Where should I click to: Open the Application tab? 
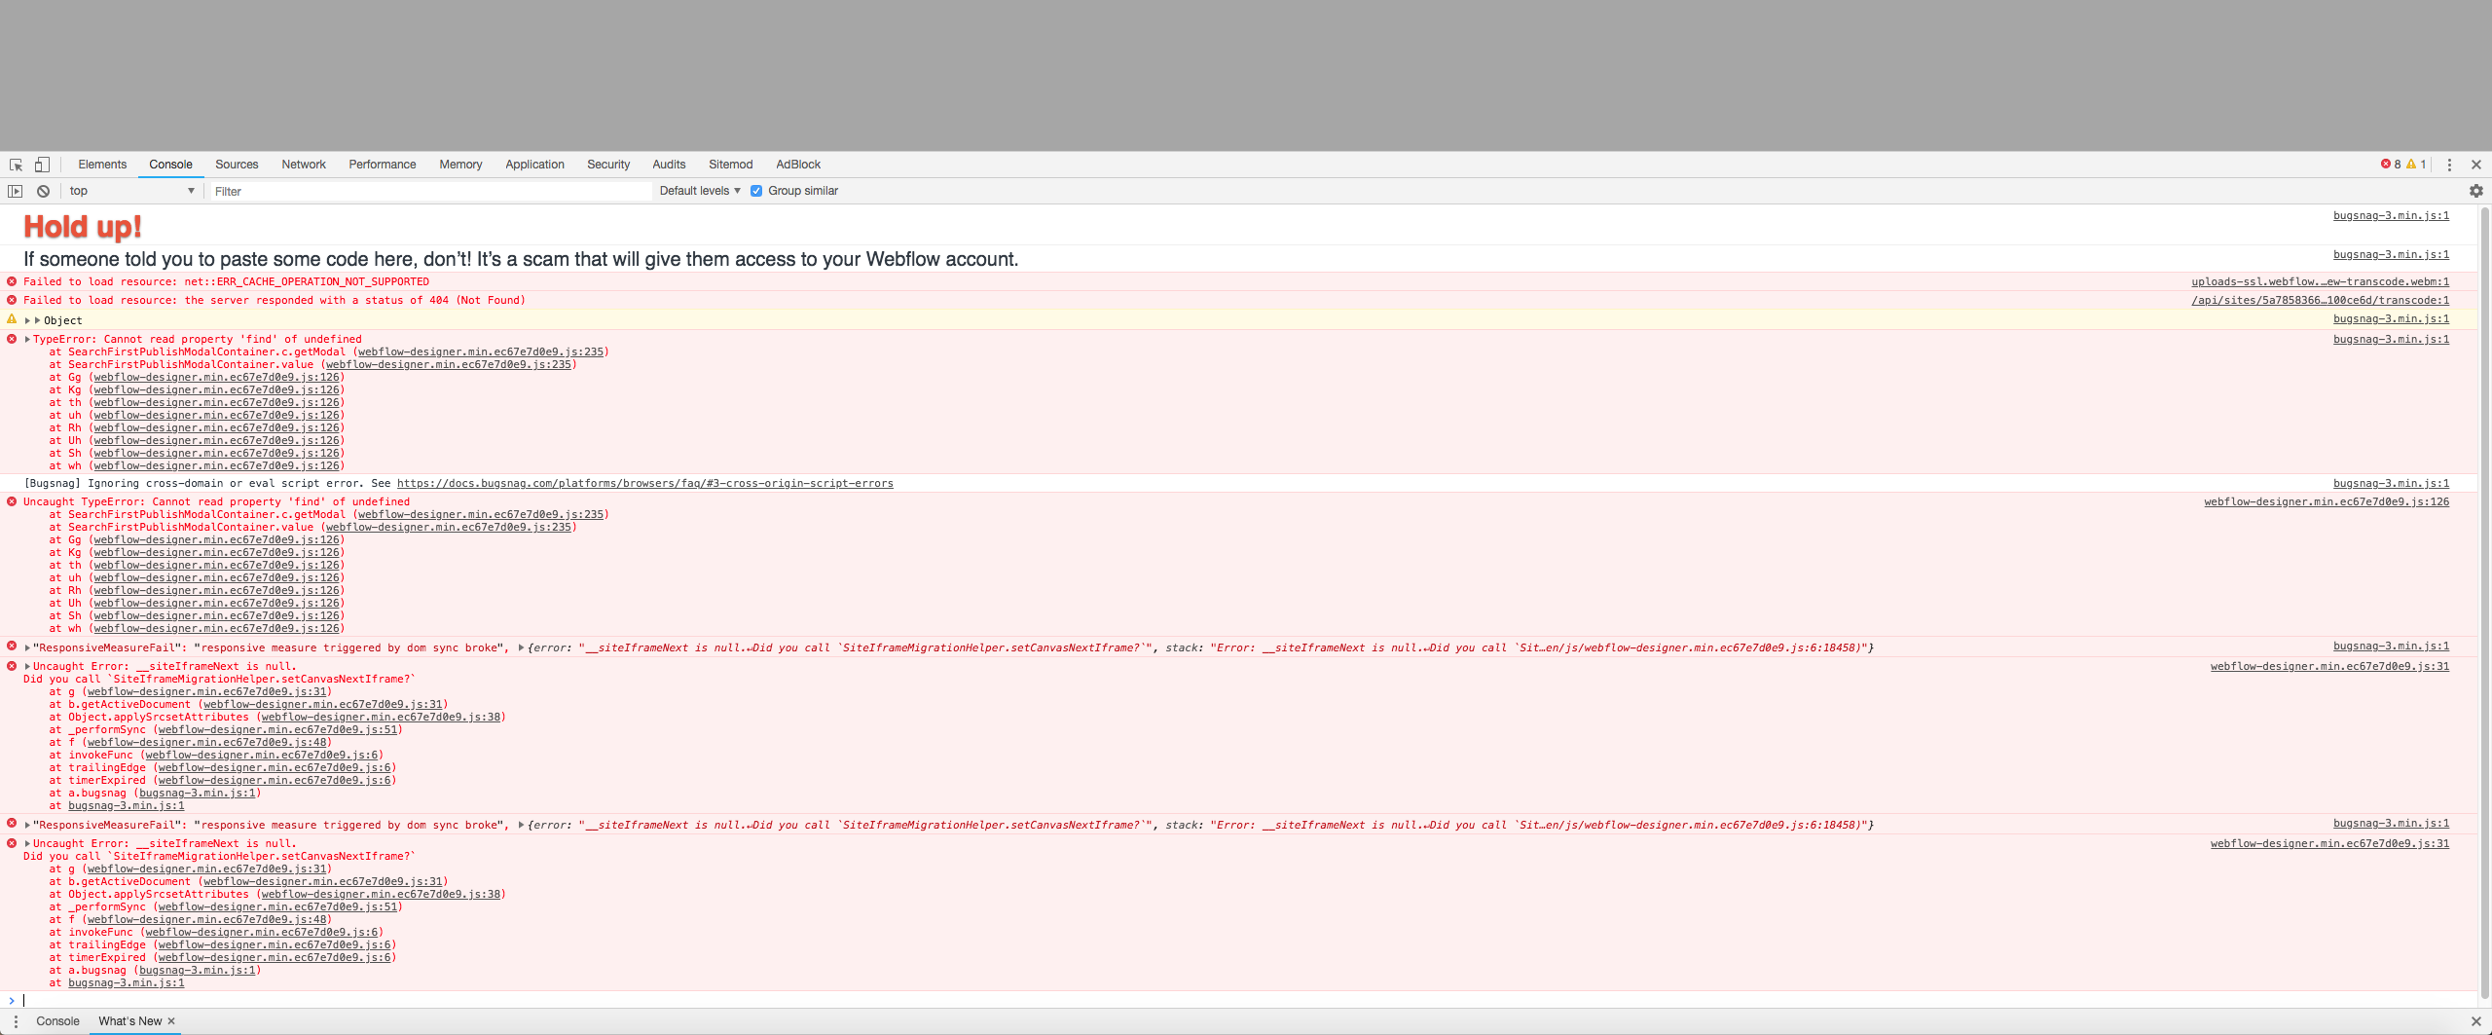[534, 165]
